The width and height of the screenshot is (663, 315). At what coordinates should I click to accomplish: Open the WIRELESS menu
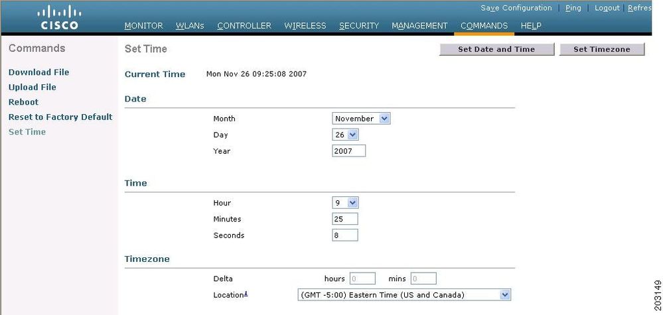305,26
